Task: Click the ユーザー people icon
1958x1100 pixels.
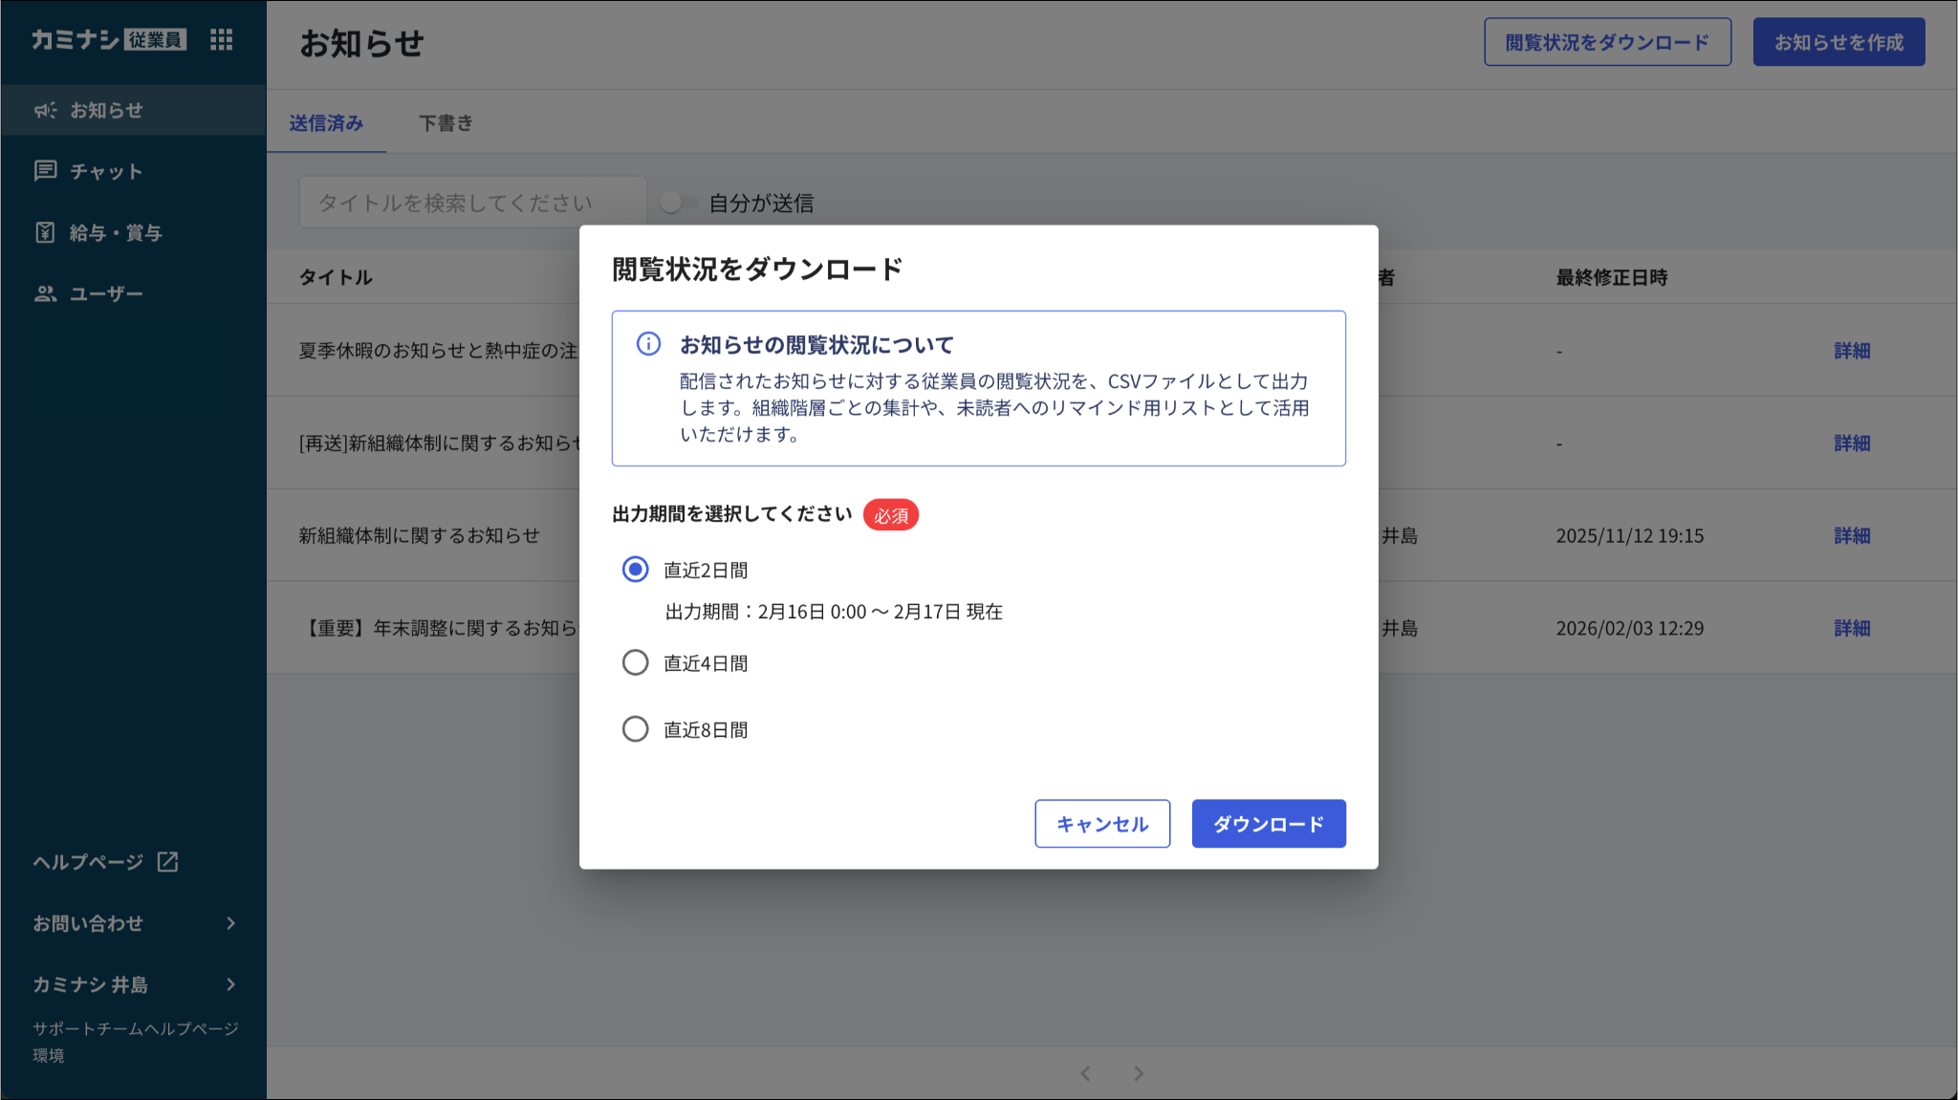Action: [x=45, y=293]
